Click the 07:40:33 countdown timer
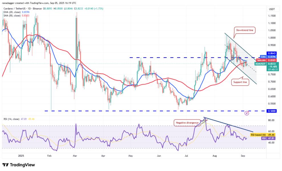 click(x=273, y=70)
